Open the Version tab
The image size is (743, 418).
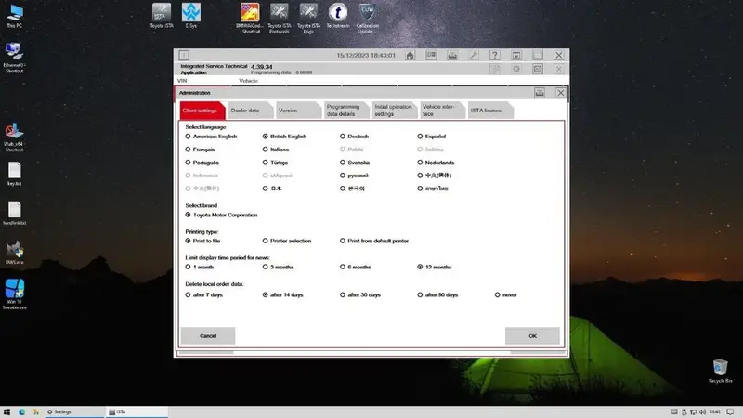click(x=298, y=111)
